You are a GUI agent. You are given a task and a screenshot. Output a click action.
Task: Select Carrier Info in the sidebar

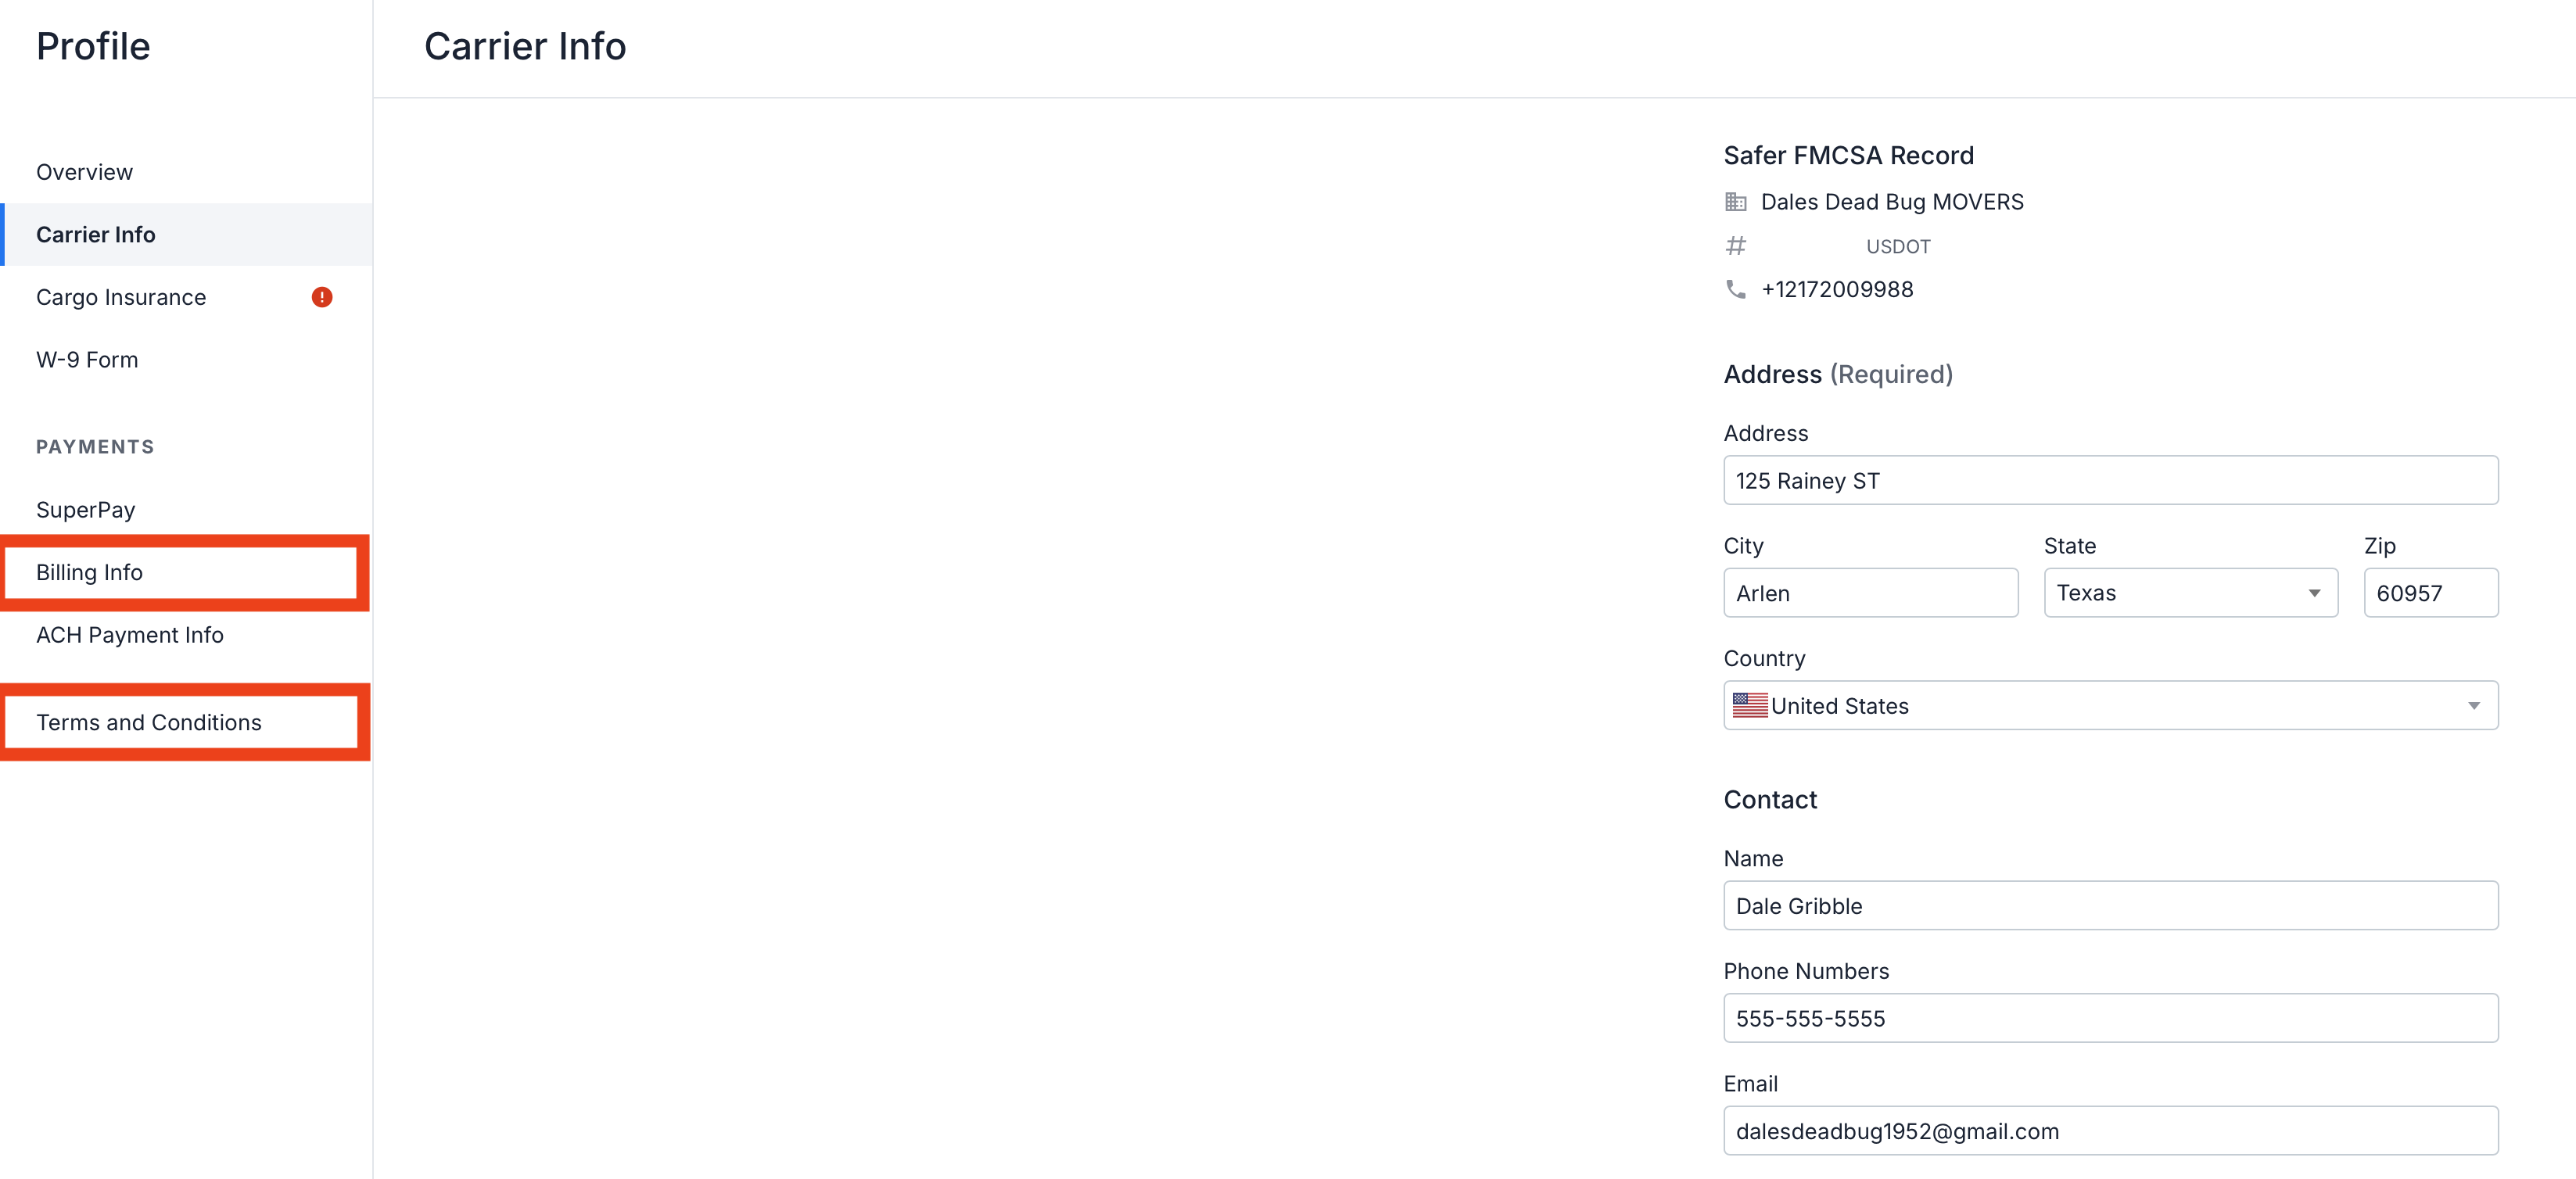click(x=186, y=234)
